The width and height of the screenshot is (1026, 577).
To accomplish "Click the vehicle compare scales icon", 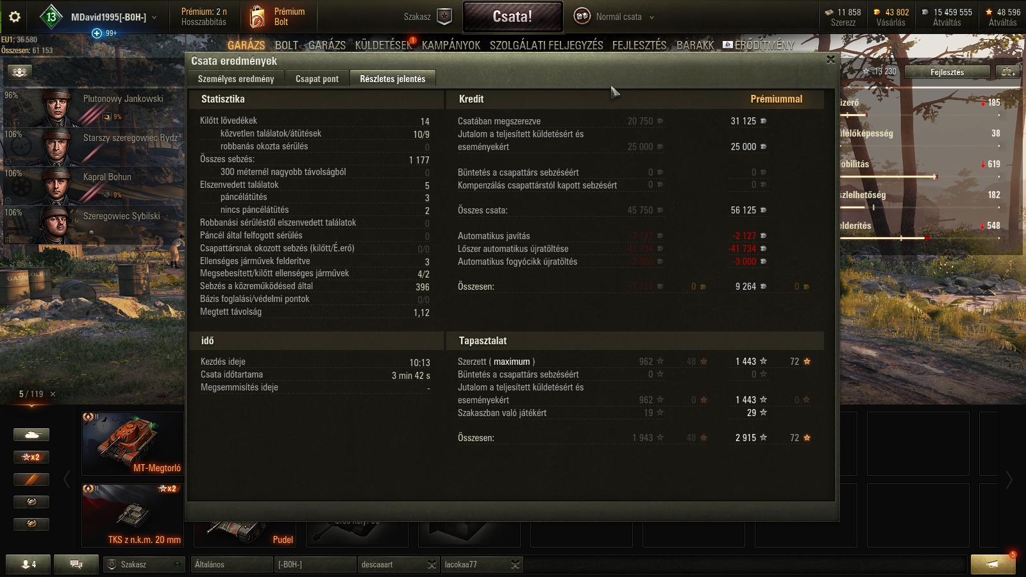I will coord(1008,72).
